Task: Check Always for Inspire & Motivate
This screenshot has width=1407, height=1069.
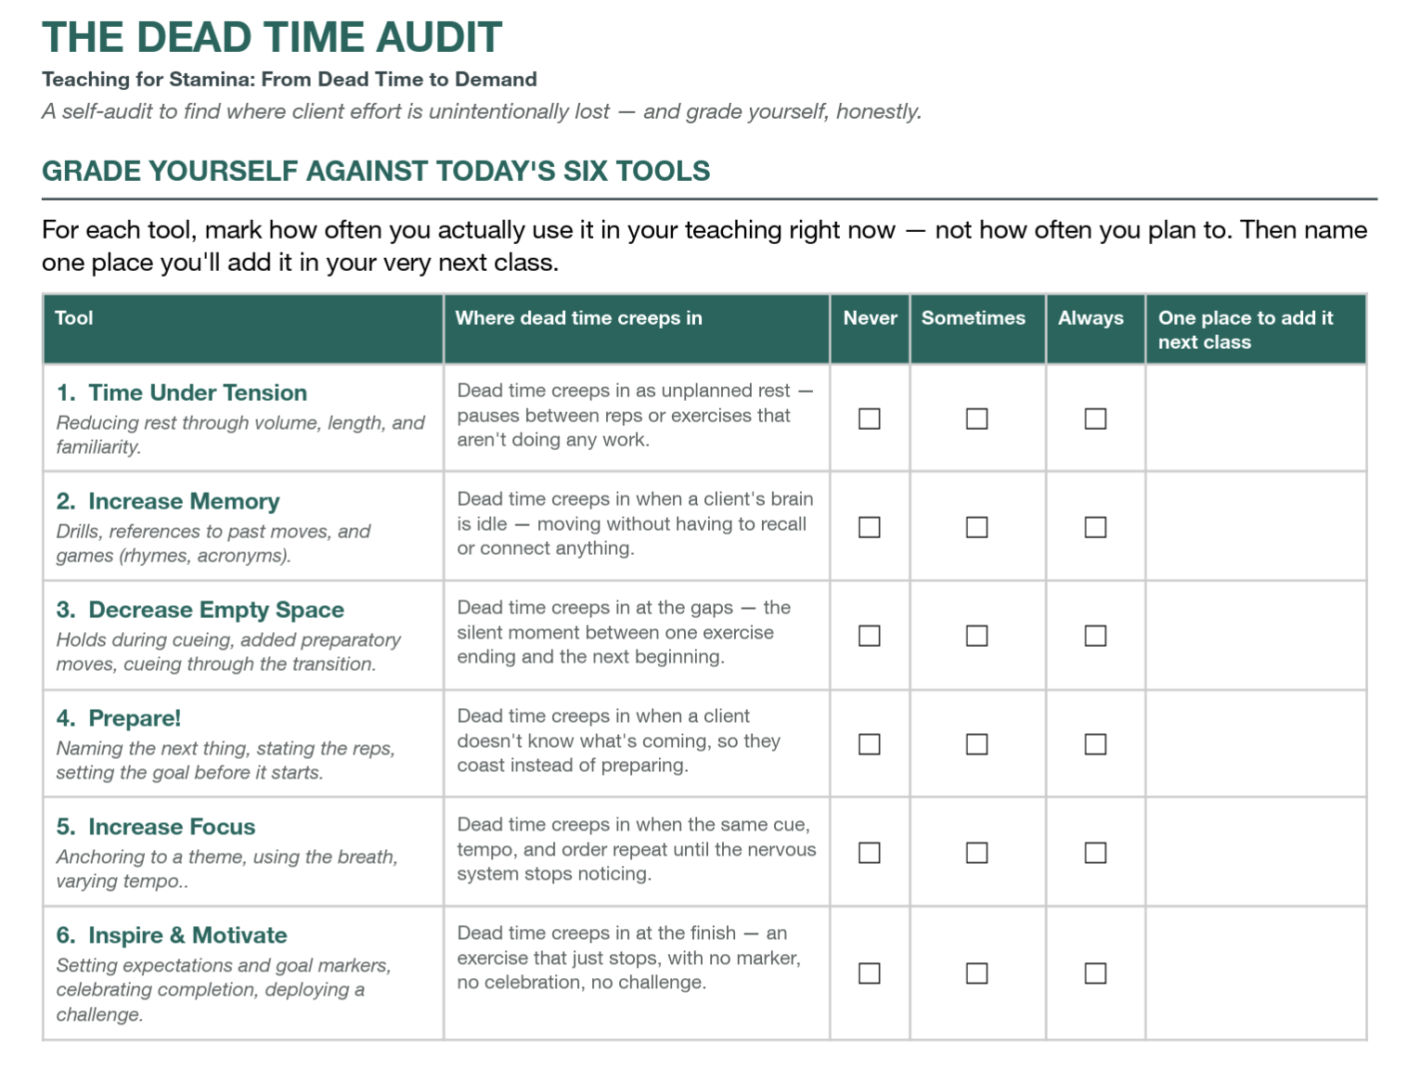Action: (x=1095, y=973)
